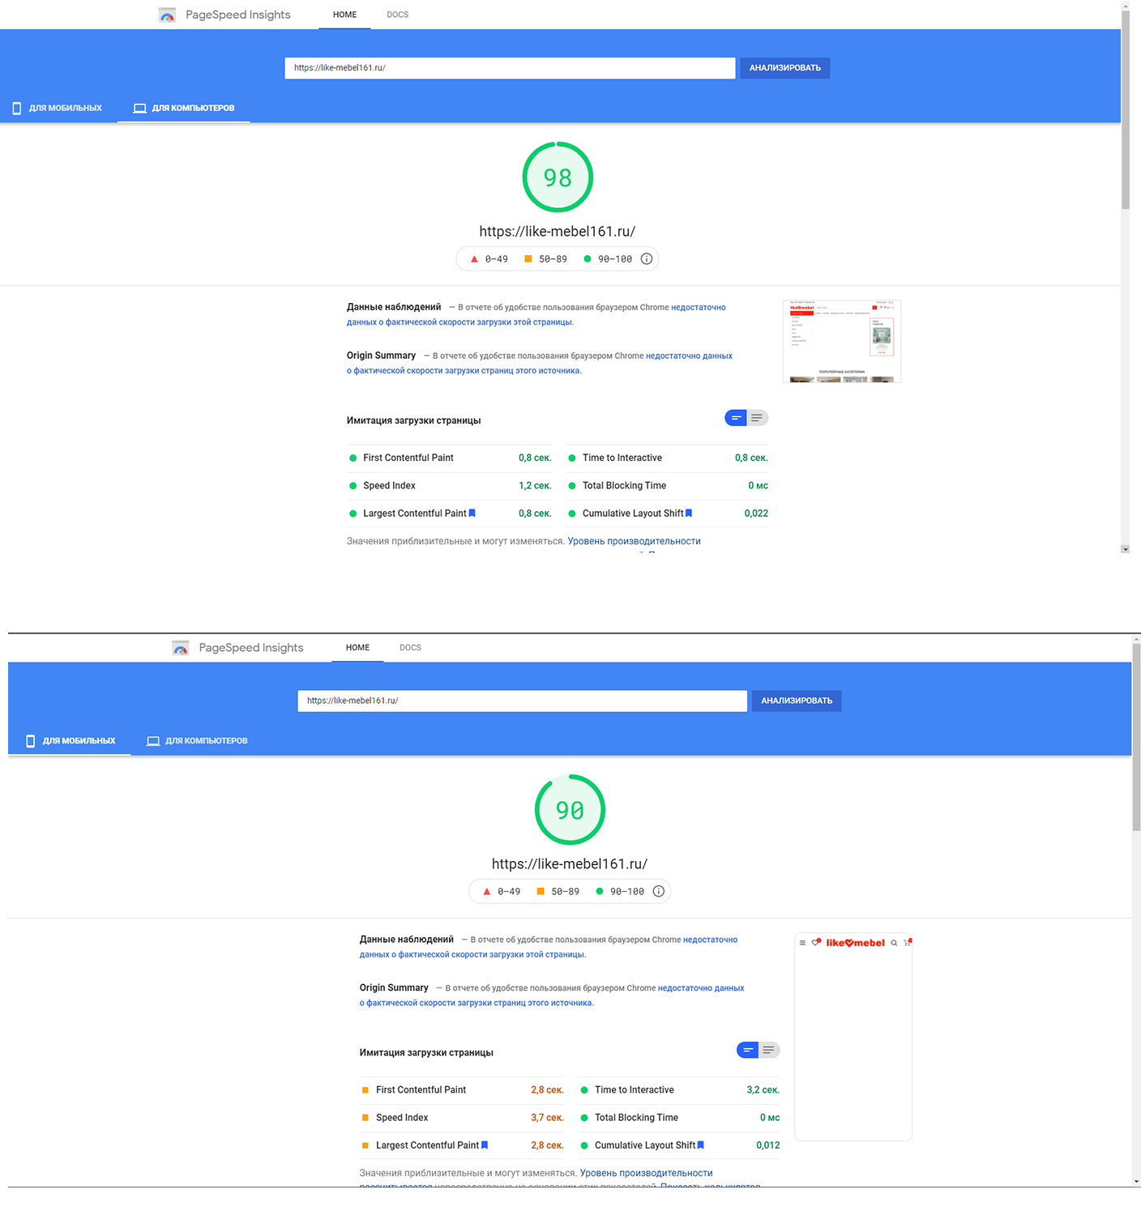Switch to expanded metrics view in bottom window
The height and width of the screenshot is (1215, 1141).
769,1050
